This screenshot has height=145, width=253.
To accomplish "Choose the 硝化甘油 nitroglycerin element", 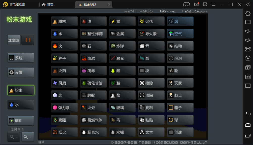I will (93, 83).
